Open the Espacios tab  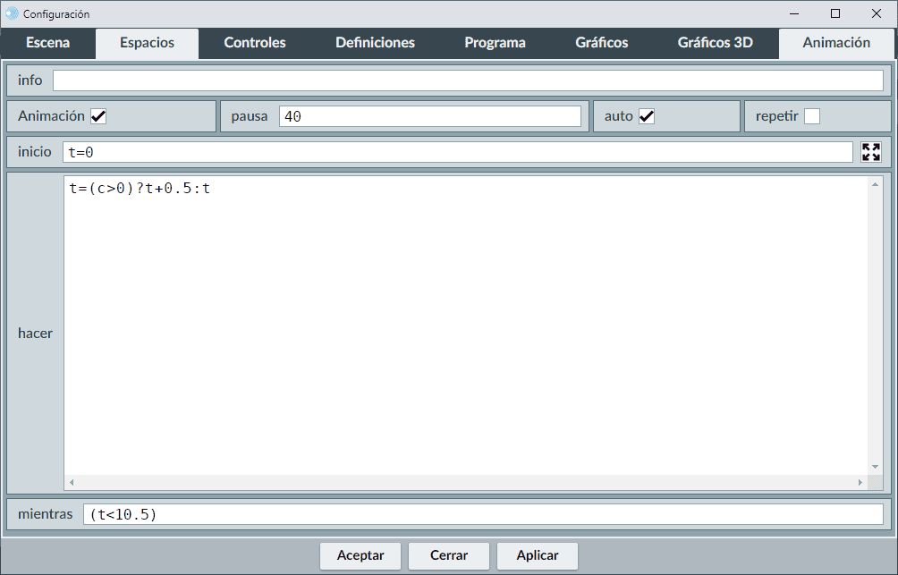147,43
